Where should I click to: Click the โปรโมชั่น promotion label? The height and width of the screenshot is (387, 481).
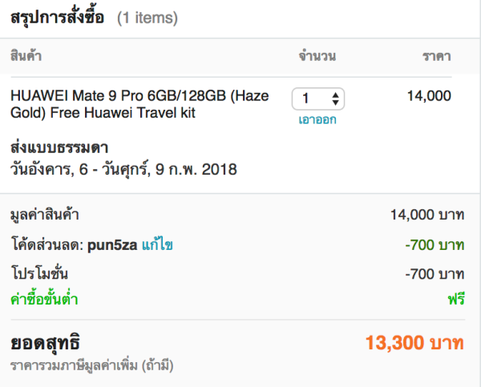(39, 272)
